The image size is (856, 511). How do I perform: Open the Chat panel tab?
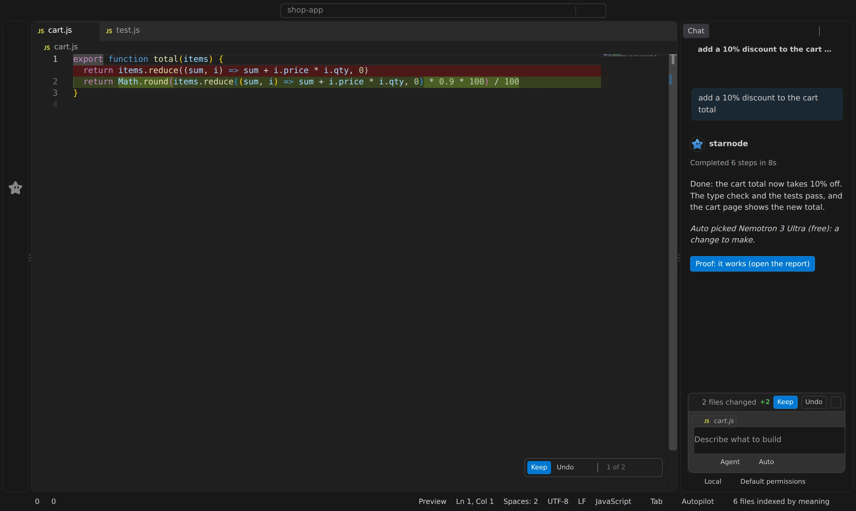tap(696, 31)
